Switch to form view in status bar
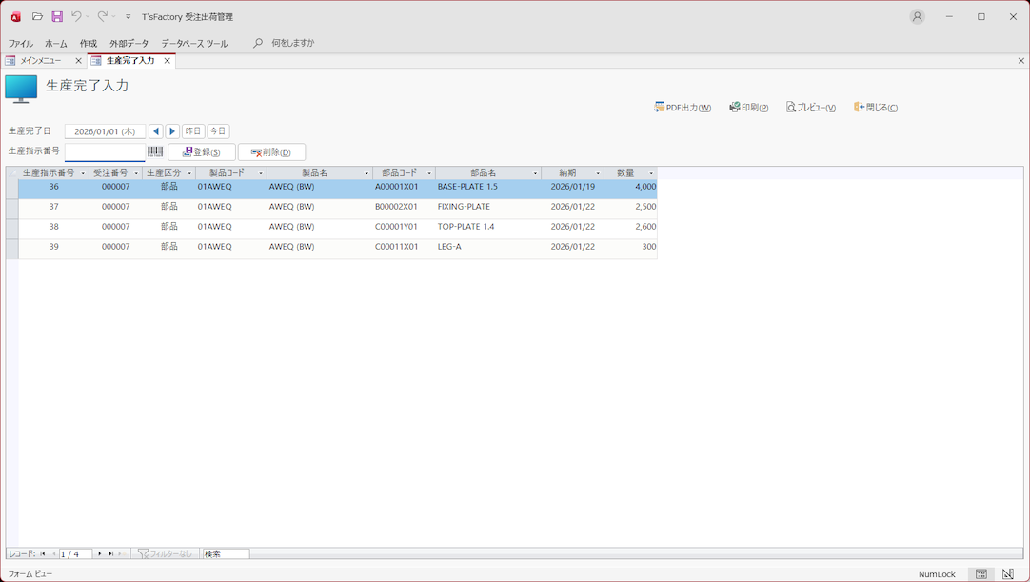This screenshot has width=1030, height=582. [981, 574]
